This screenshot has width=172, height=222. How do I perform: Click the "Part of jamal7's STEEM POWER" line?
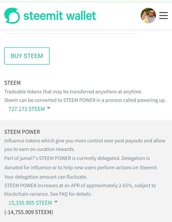pos(77,158)
